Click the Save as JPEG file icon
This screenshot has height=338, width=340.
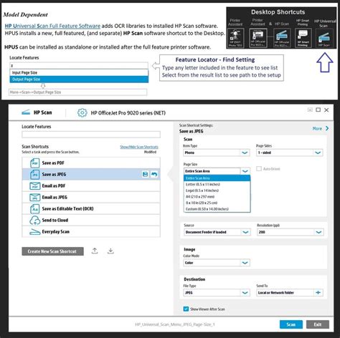point(34,175)
